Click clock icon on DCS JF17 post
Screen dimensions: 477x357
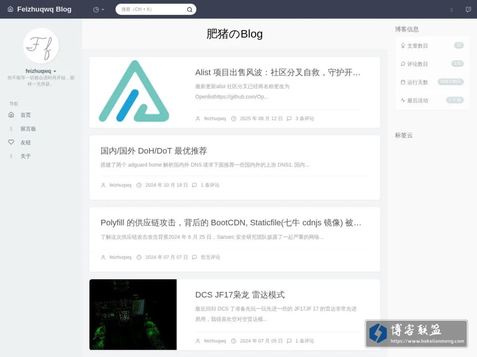pos(234,341)
